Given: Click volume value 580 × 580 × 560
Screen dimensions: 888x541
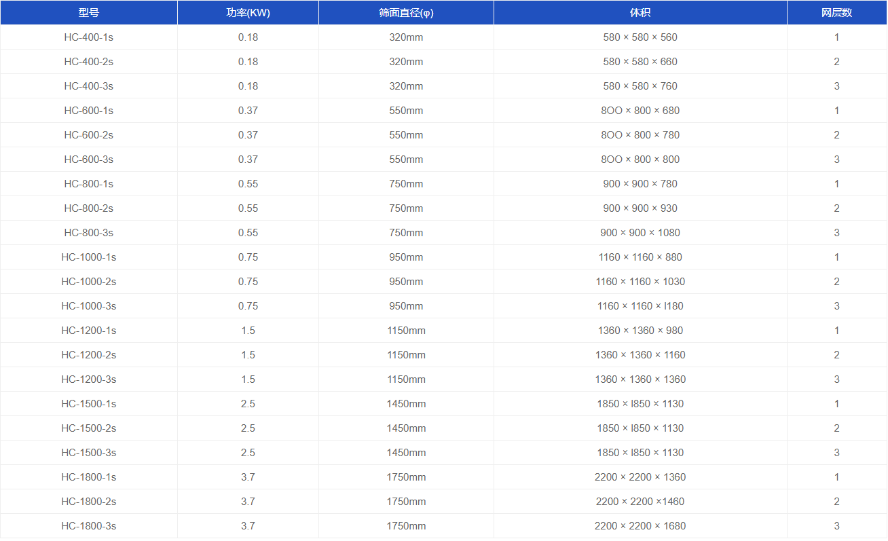Looking at the screenshot, I should (x=640, y=37).
